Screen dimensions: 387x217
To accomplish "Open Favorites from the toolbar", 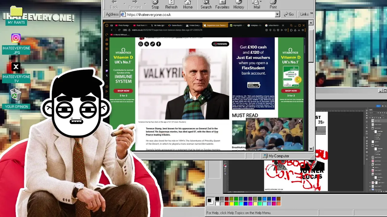I will (222, 5).
